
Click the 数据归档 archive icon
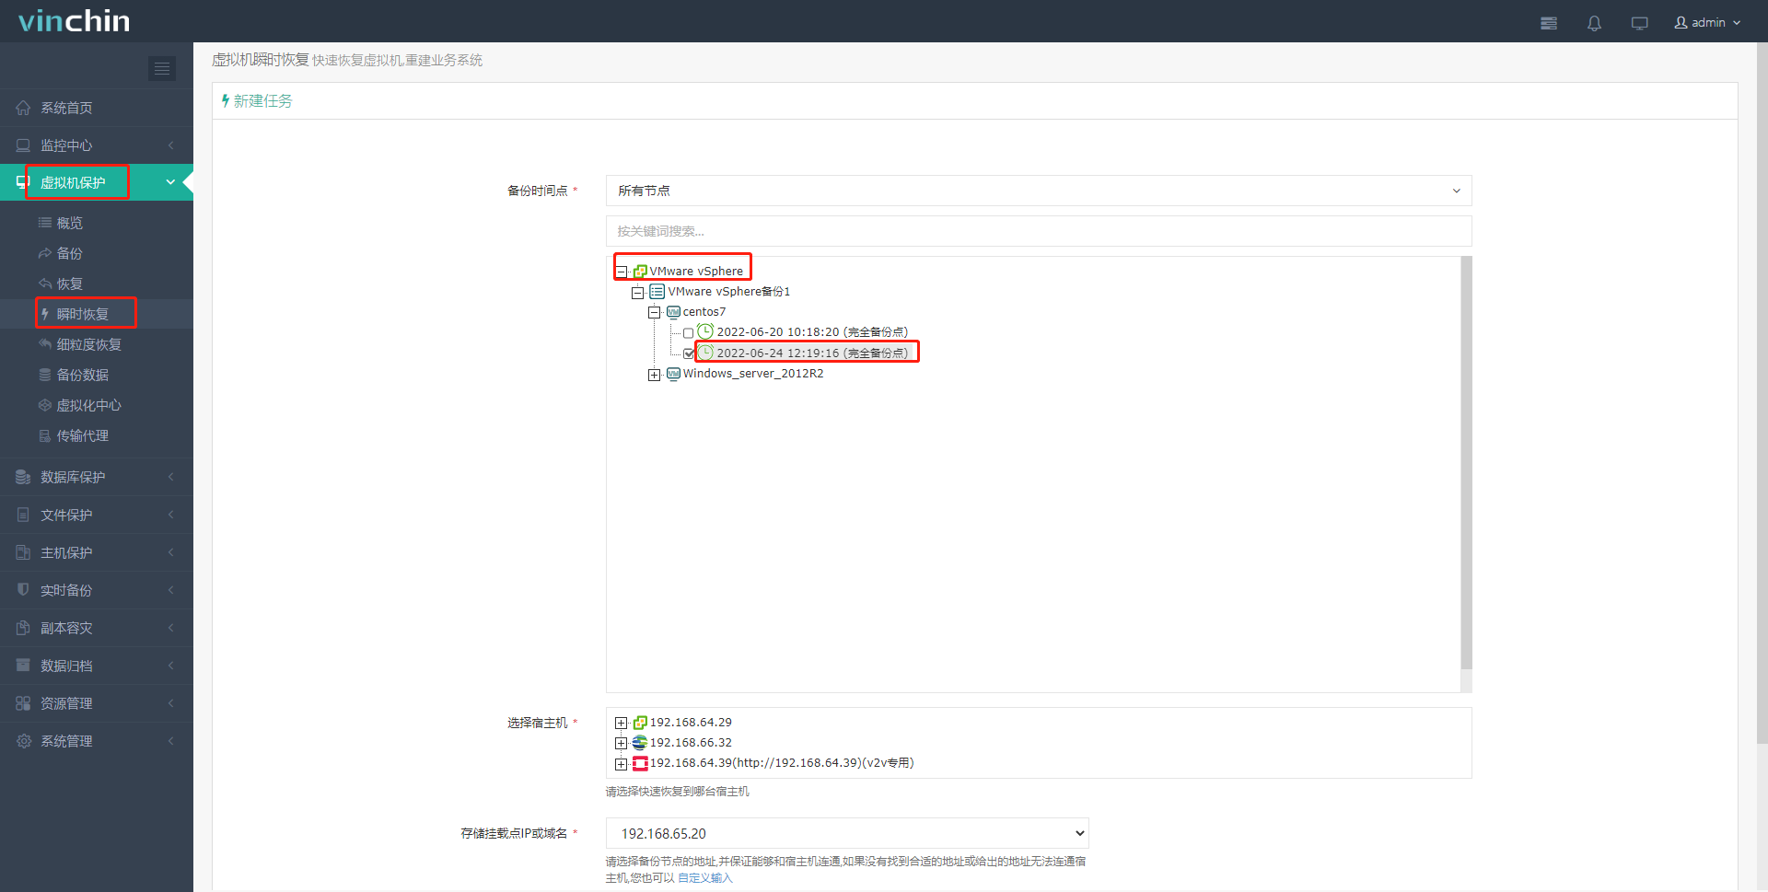point(23,666)
